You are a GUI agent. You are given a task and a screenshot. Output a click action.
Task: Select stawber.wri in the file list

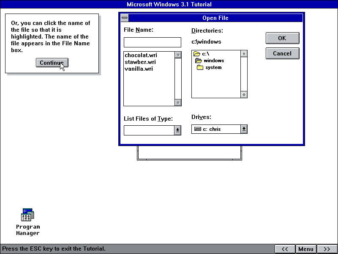140,62
